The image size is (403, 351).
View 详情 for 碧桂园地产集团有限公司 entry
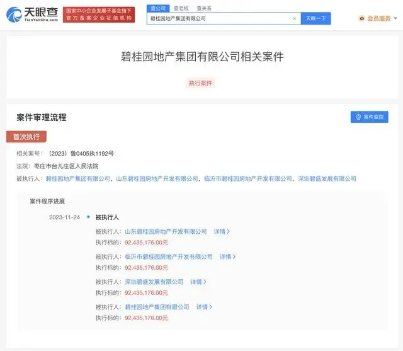coord(204,307)
